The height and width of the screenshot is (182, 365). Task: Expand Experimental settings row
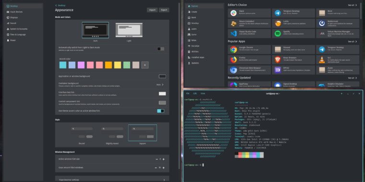point(112,180)
